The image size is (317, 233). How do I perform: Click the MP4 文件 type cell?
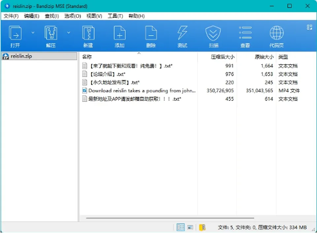click(289, 90)
